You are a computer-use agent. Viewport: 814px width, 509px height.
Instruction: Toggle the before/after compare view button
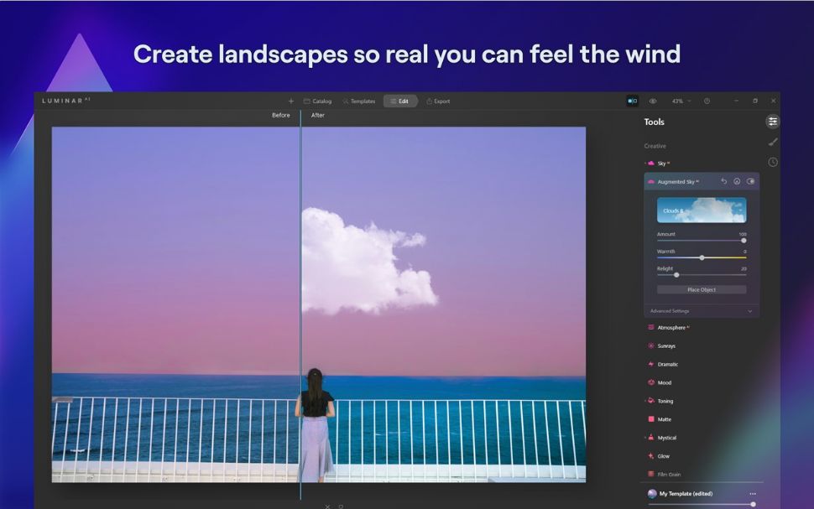(x=632, y=101)
